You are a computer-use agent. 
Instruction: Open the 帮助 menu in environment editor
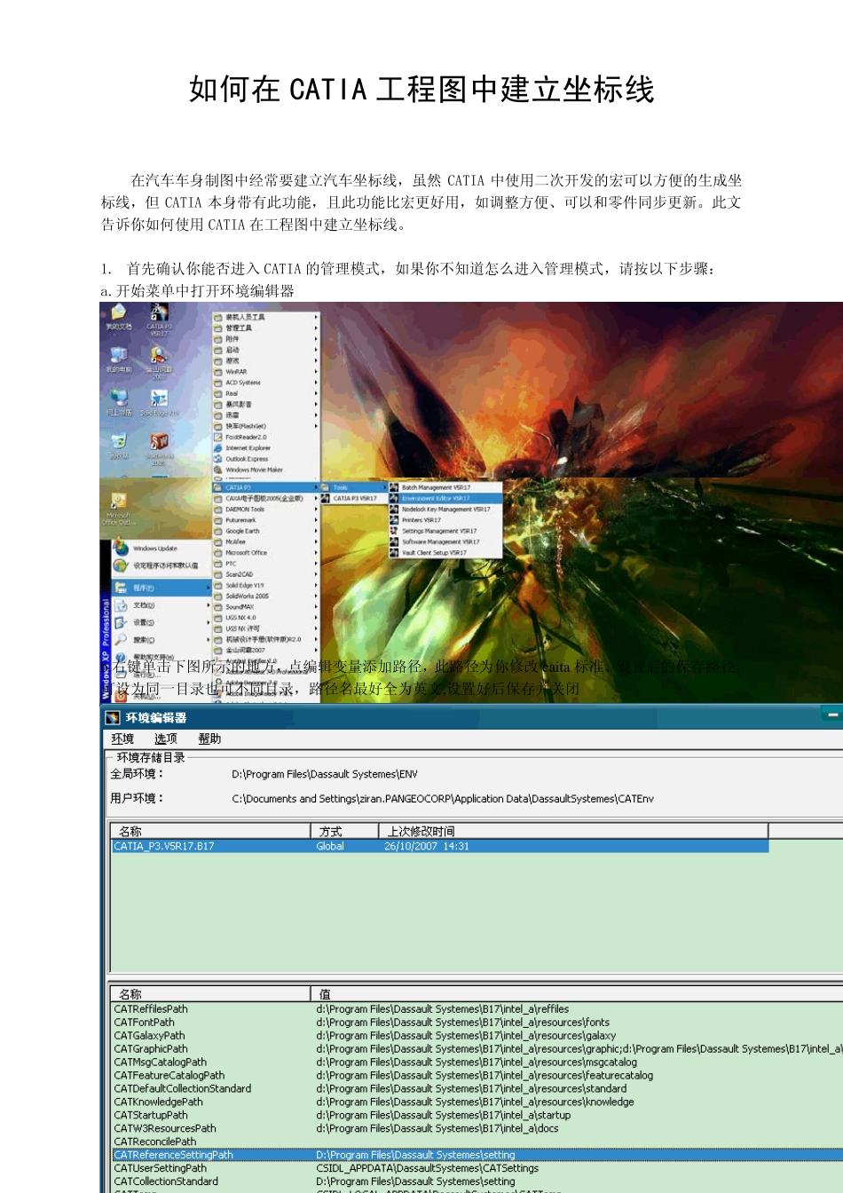(209, 739)
